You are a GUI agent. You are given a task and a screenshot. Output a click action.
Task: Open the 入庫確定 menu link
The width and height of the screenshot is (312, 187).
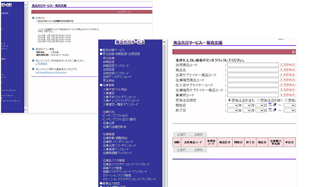pos(109,93)
